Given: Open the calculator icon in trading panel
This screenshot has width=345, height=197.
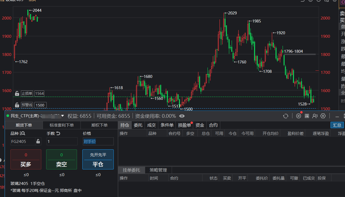Looking at the screenshot, I should pos(307,116).
